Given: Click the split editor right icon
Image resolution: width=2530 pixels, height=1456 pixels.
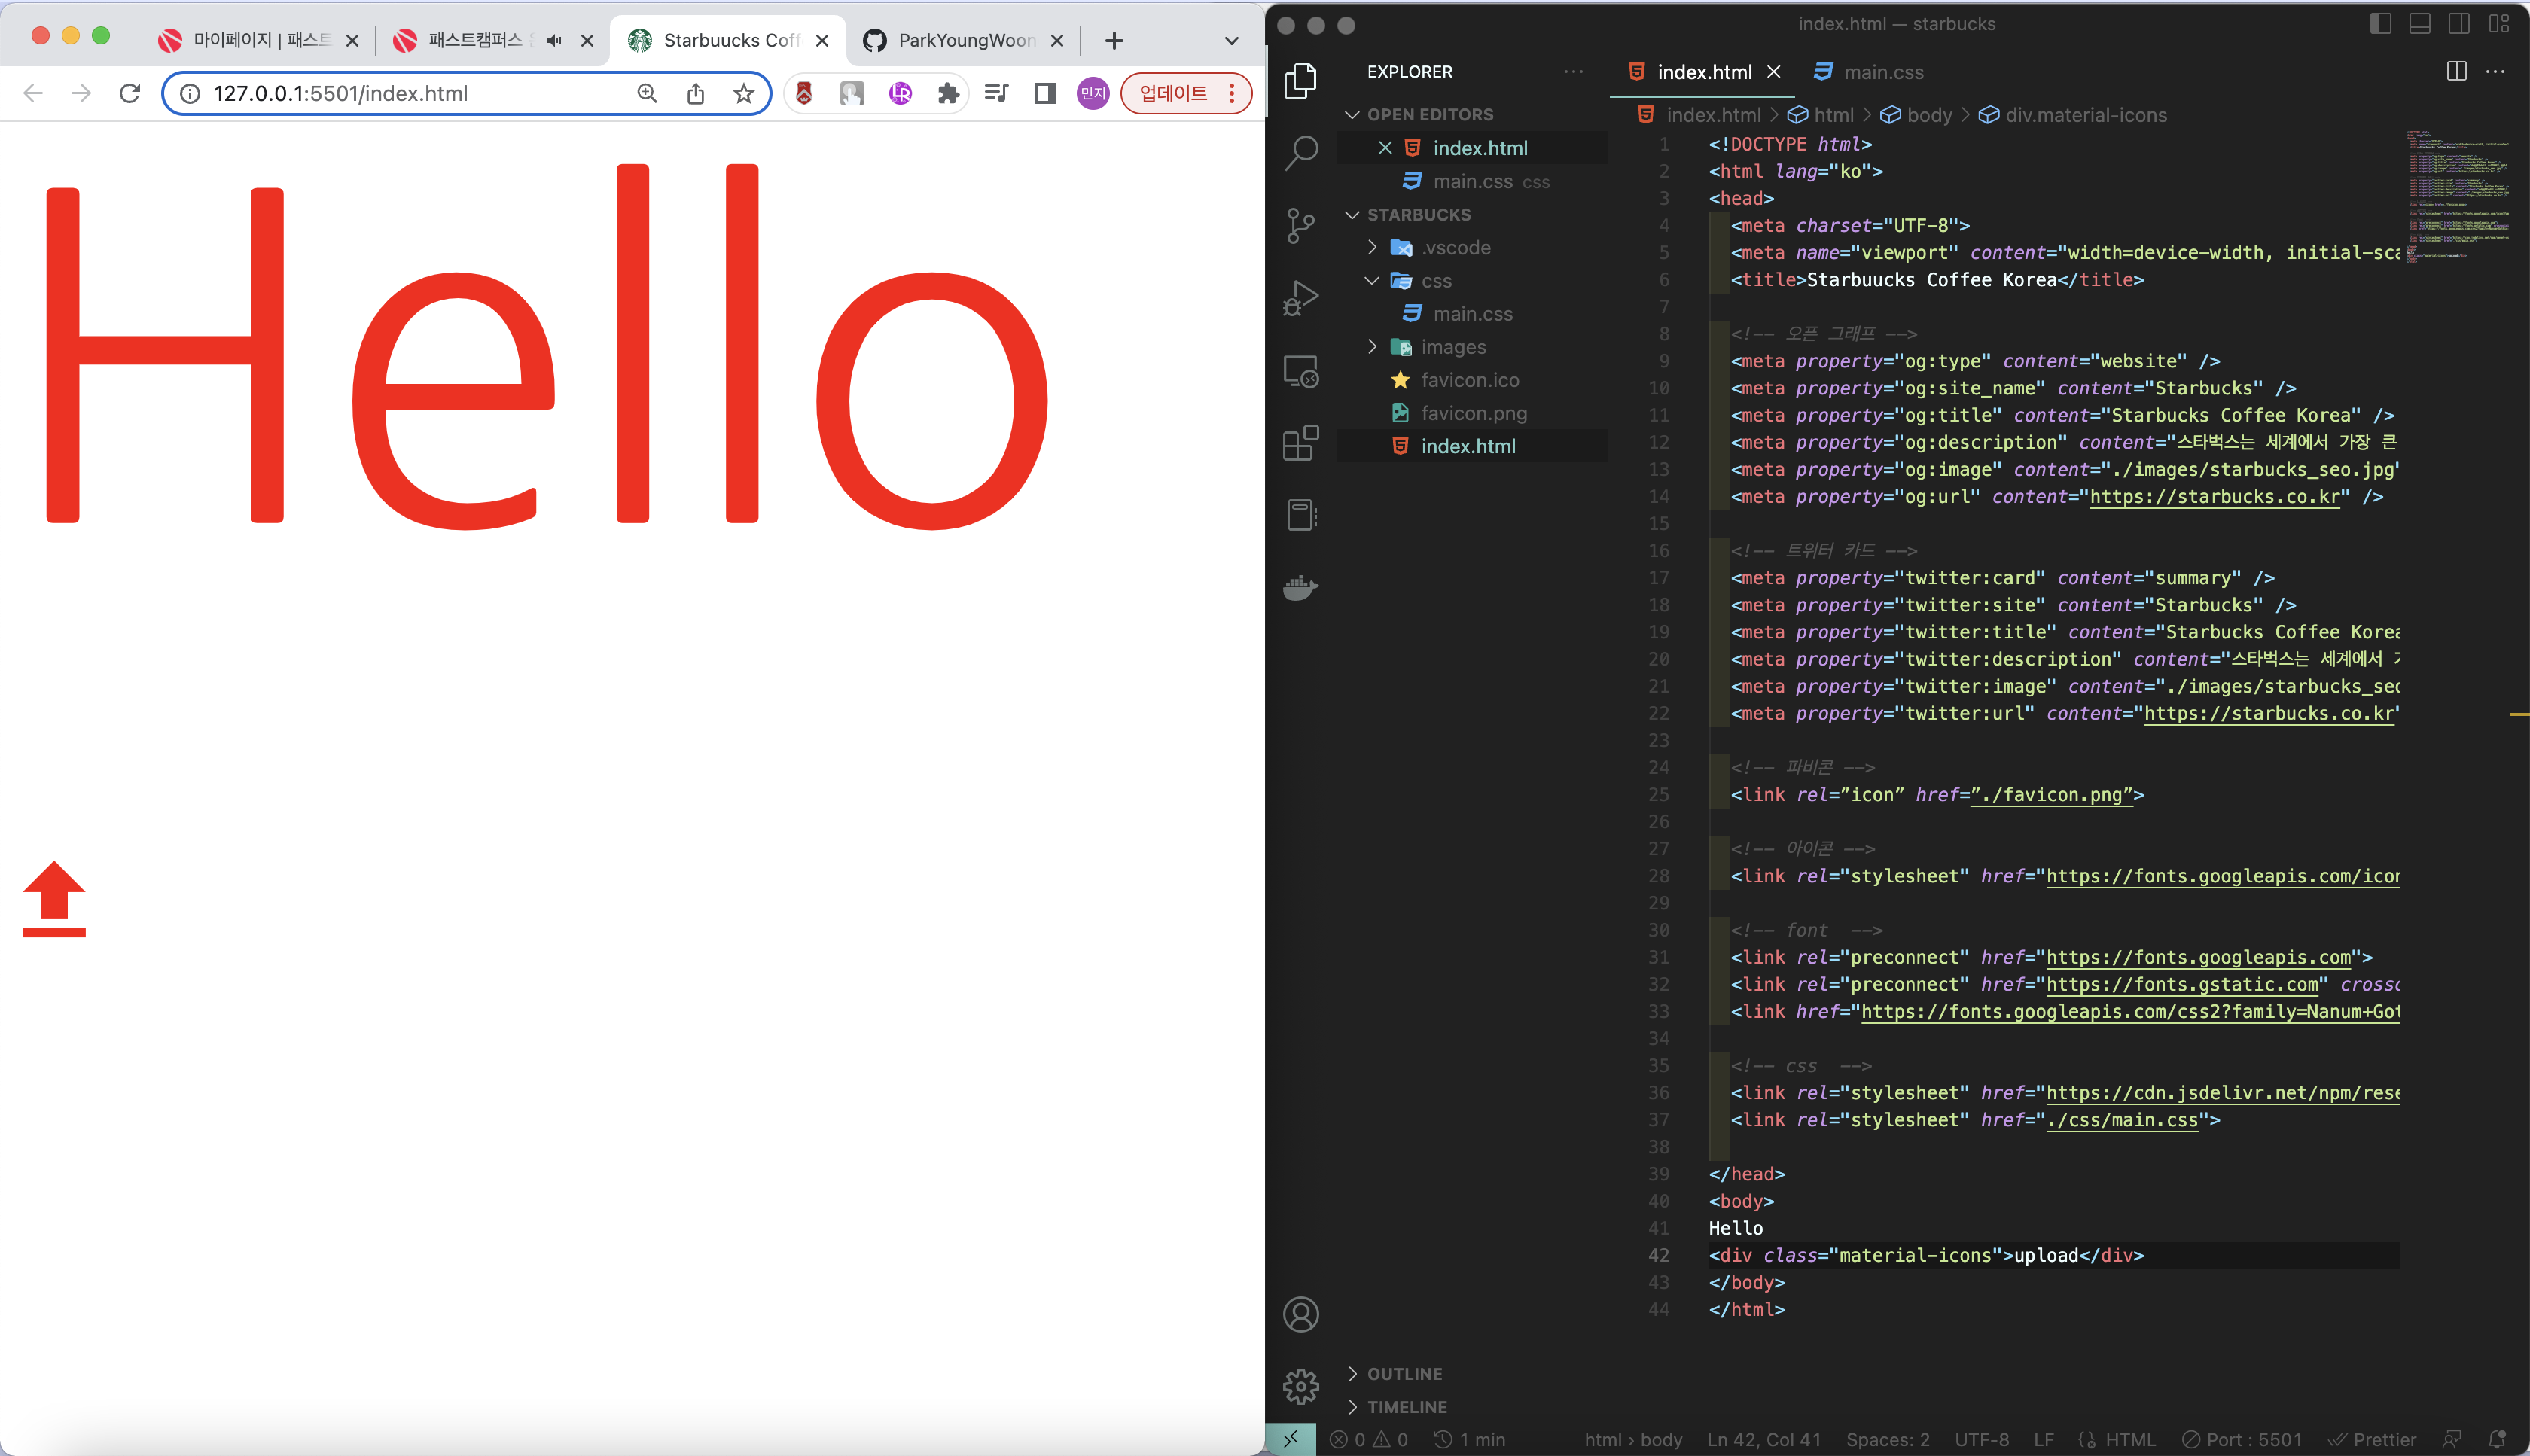Looking at the screenshot, I should point(2456,72).
